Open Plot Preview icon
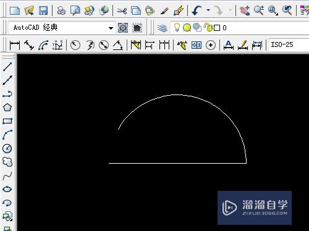 [x=75, y=10]
